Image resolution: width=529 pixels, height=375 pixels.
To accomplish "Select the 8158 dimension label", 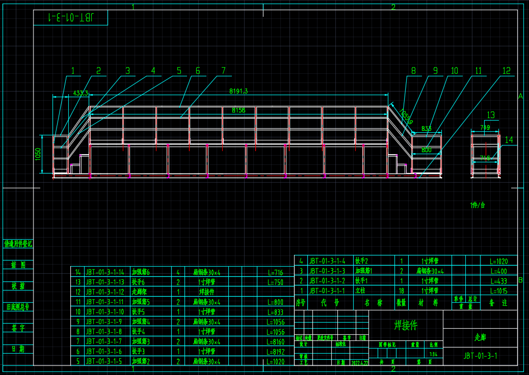I will [239, 110].
